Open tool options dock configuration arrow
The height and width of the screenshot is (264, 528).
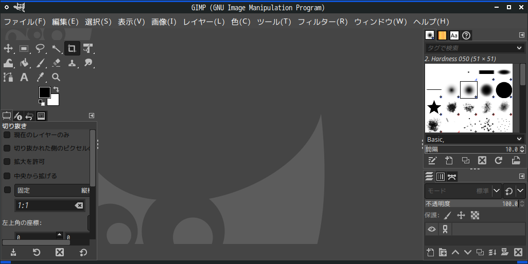(x=92, y=116)
